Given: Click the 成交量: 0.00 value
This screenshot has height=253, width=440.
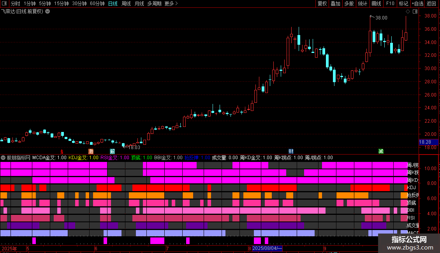Looking at the screenshot, I should coord(225,158).
